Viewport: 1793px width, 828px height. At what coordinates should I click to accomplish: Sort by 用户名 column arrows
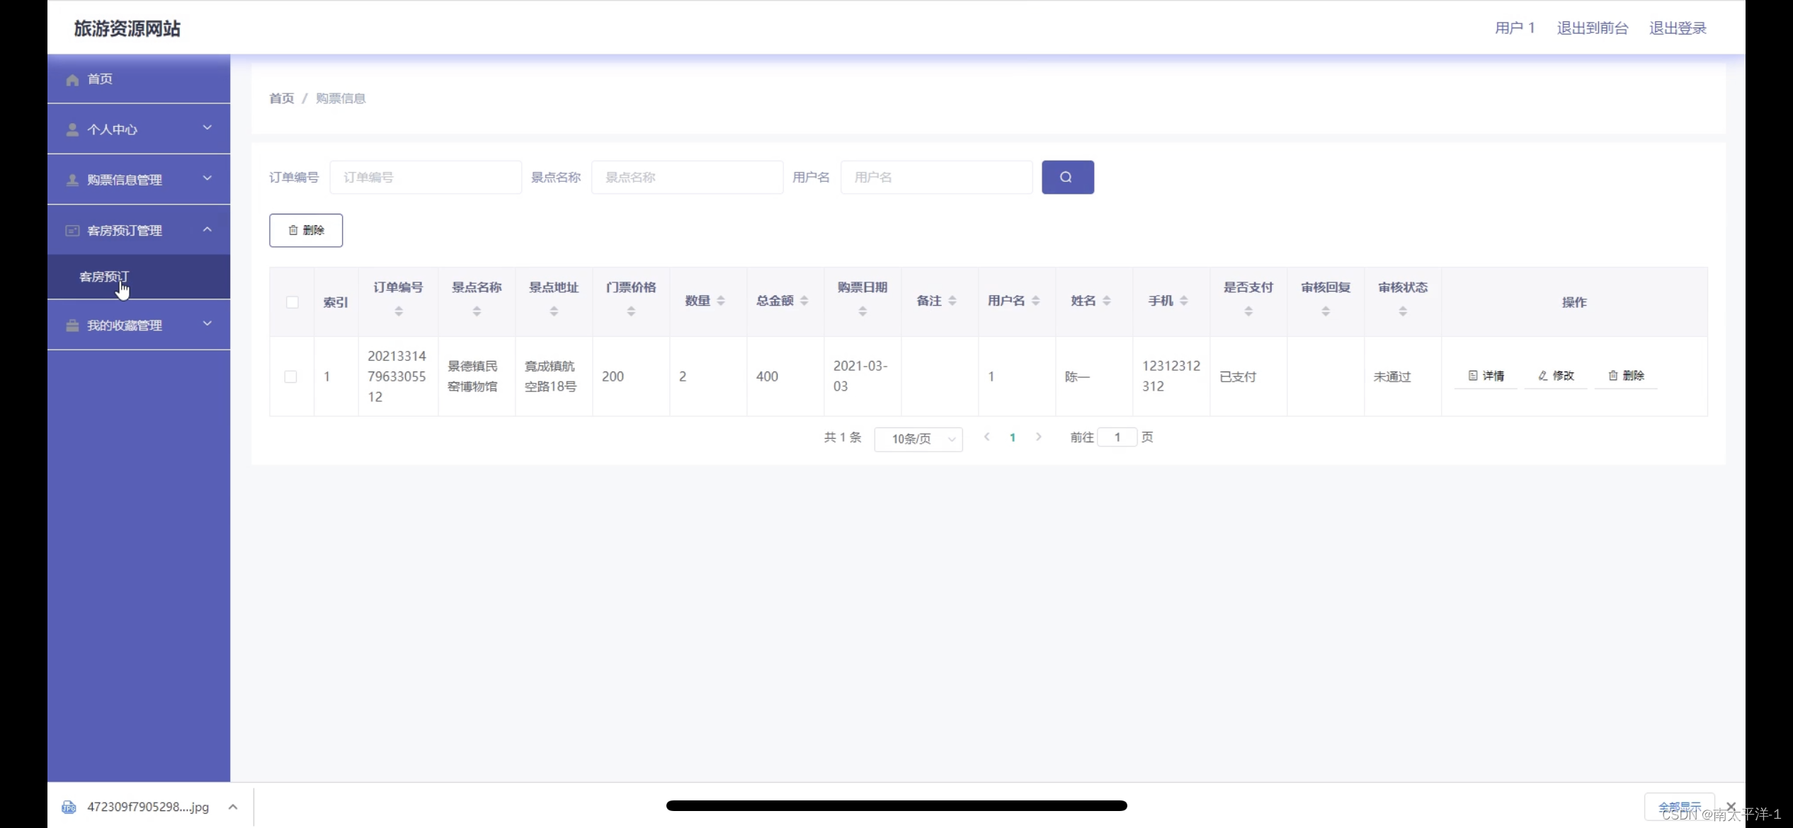[1036, 301]
